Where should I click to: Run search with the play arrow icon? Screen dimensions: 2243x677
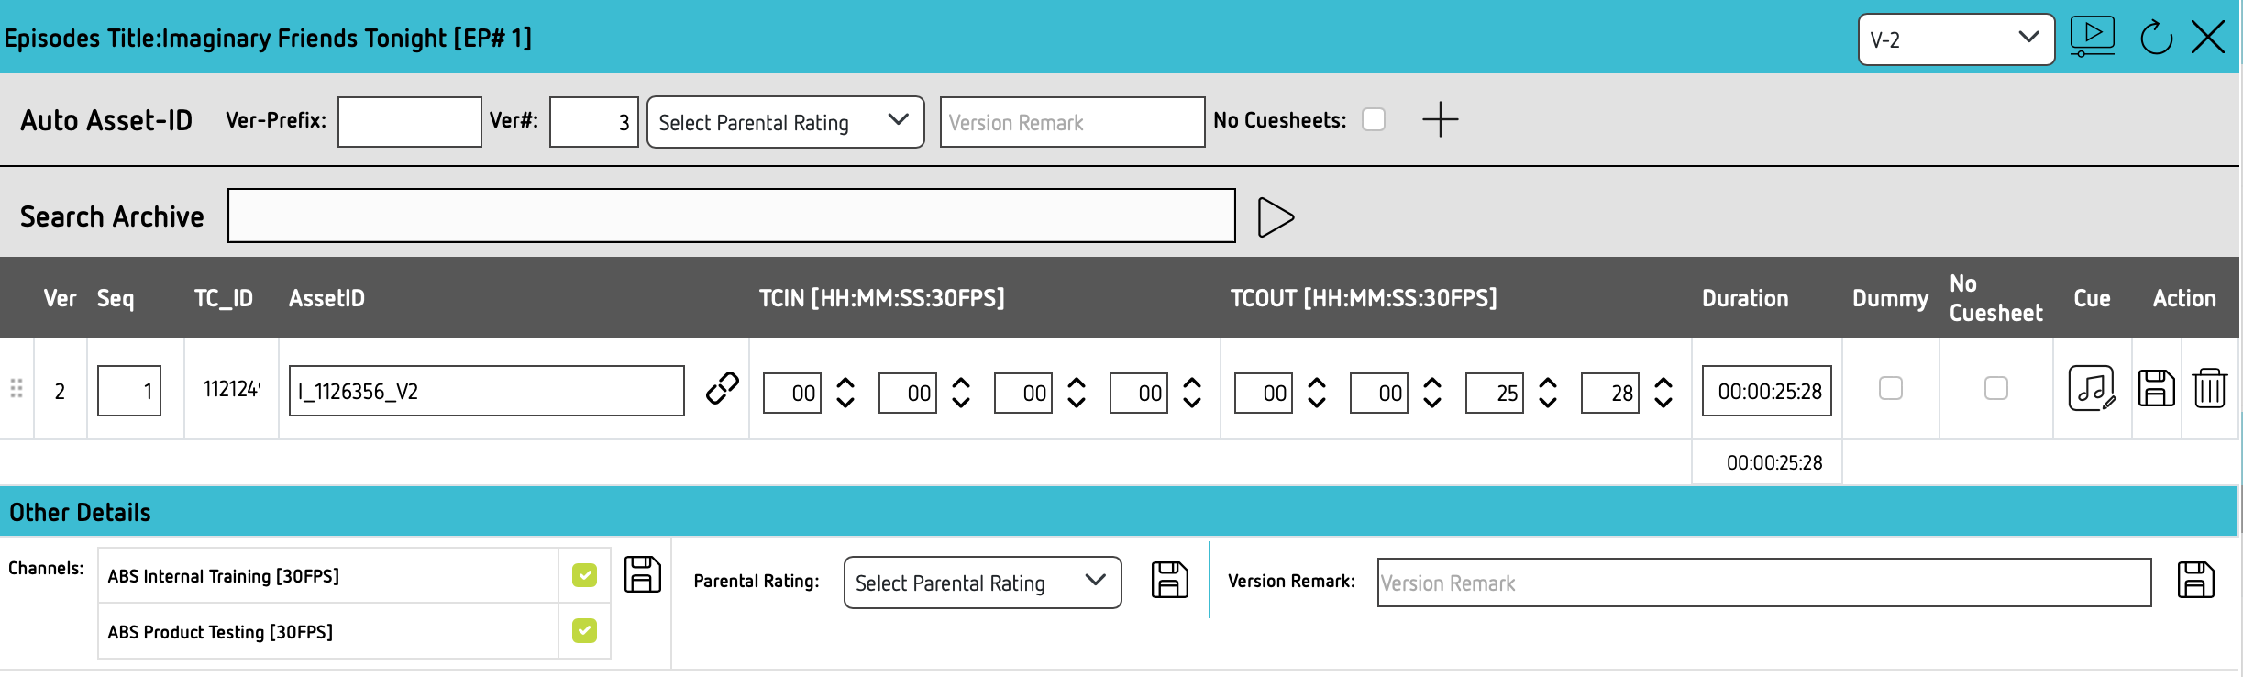[1275, 217]
